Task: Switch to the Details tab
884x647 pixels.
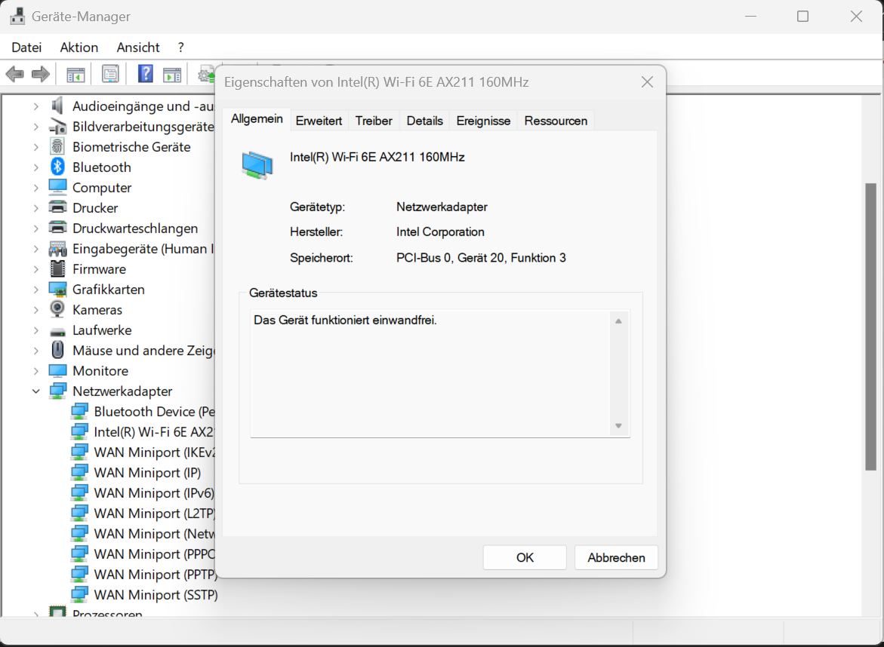Action: [424, 121]
